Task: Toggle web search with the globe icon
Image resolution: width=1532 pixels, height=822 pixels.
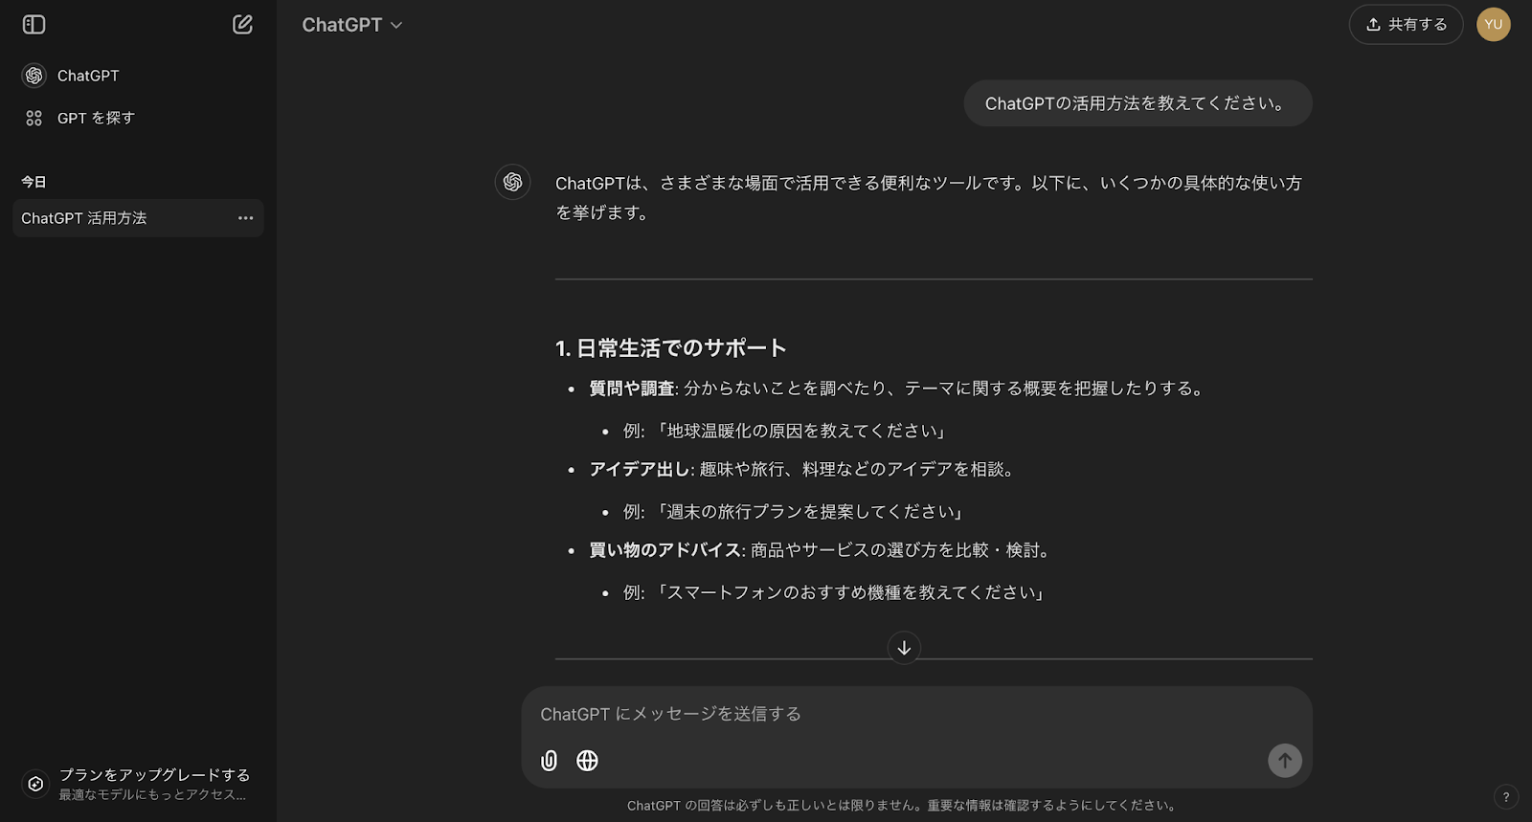Action: click(587, 761)
